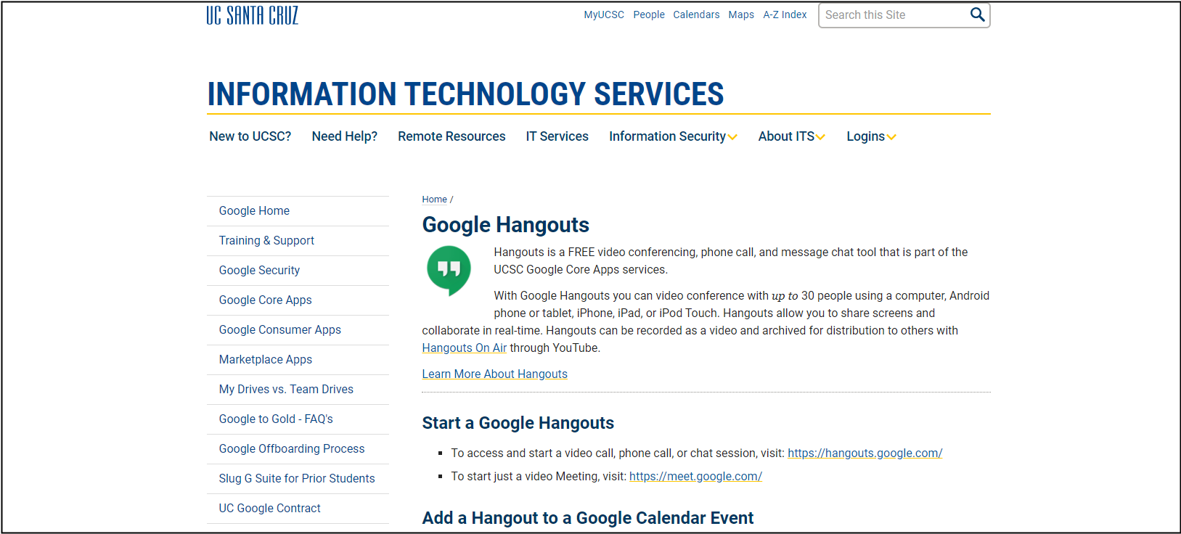
Task: Go to Remote Resources in navigation
Action: click(x=451, y=136)
